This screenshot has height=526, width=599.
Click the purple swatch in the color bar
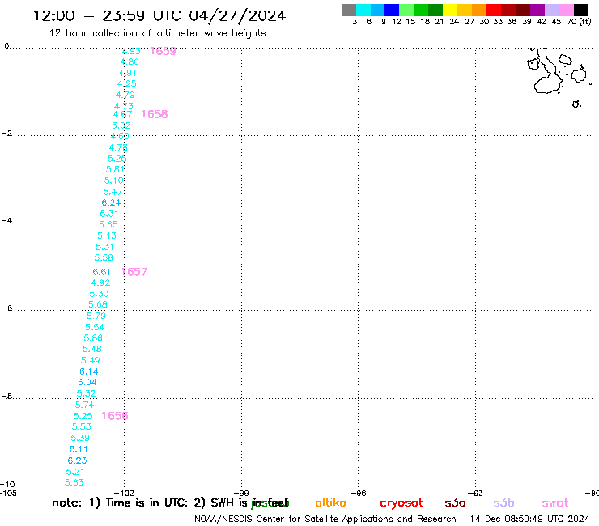(x=537, y=10)
